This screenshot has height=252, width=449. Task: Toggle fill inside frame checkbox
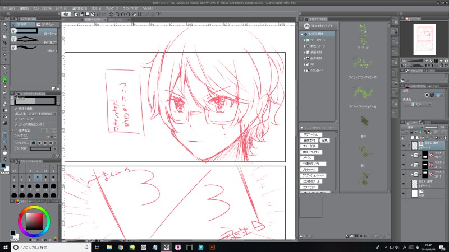16,124
